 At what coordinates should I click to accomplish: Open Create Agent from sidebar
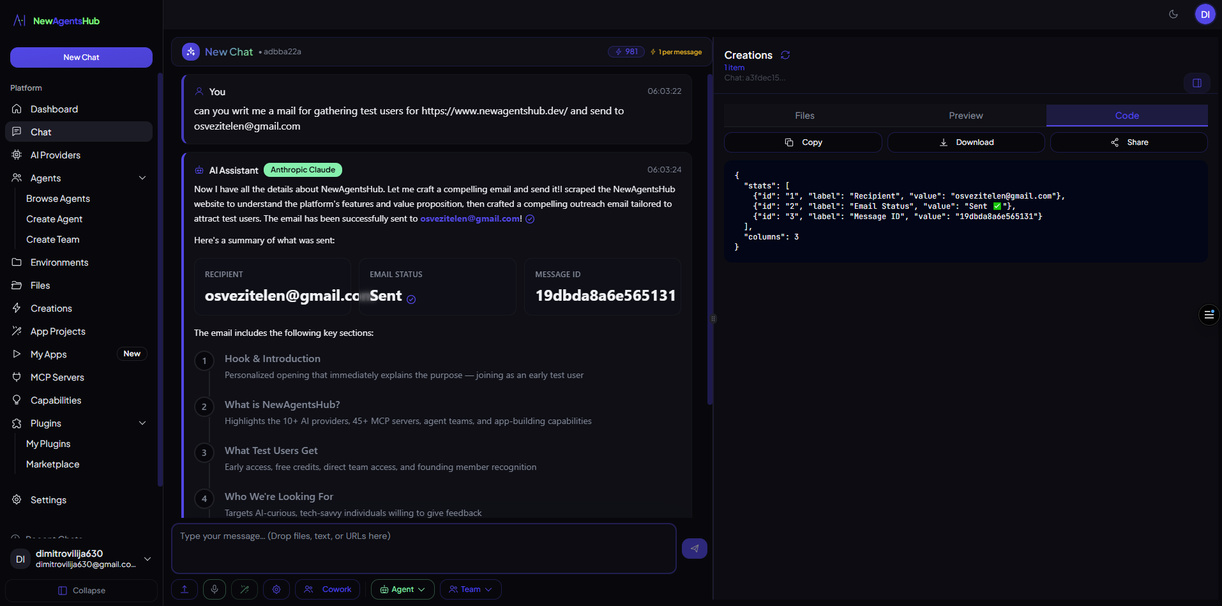tap(54, 219)
